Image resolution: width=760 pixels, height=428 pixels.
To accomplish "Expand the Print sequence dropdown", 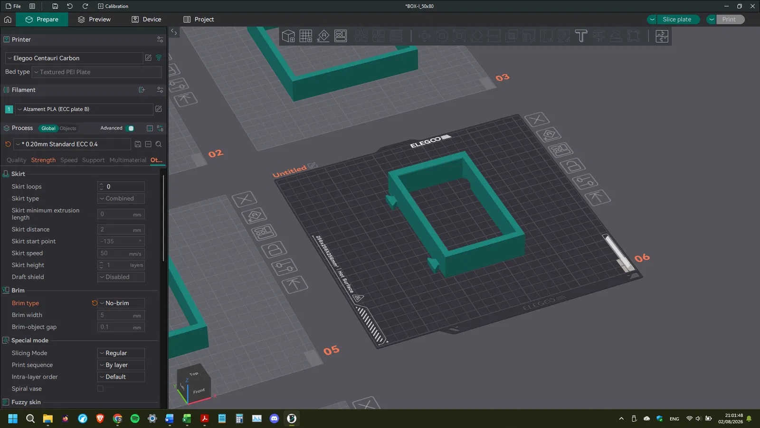I will click(x=121, y=365).
